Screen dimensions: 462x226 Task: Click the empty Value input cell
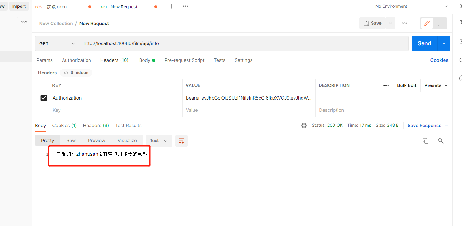249,110
